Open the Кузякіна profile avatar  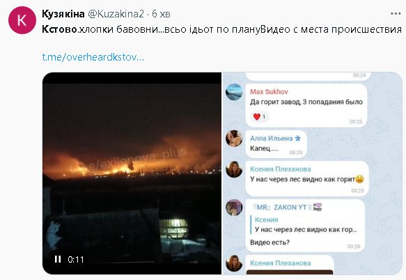pos(22,20)
